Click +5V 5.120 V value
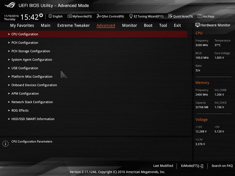 pos(219,131)
